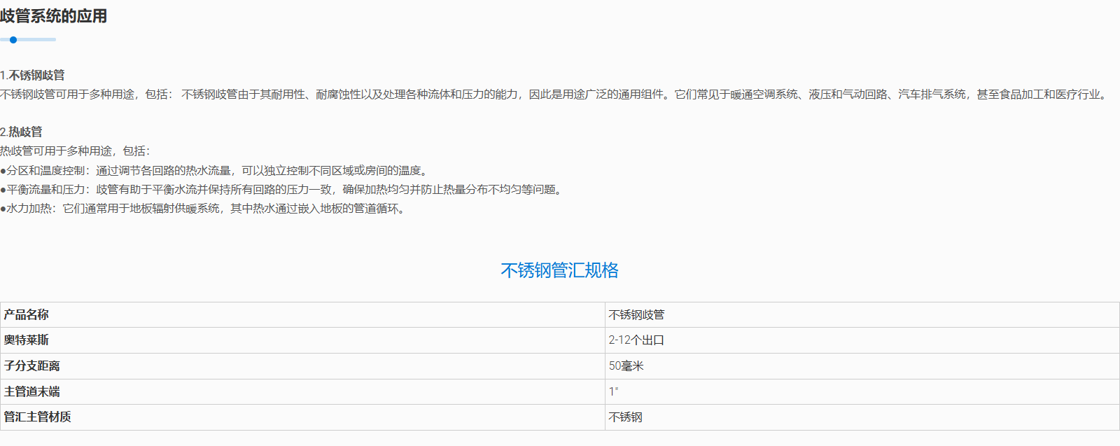Click the 歧管系统的应用 page heading
The width and height of the screenshot is (1120, 446).
pyautogui.click(x=54, y=16)
